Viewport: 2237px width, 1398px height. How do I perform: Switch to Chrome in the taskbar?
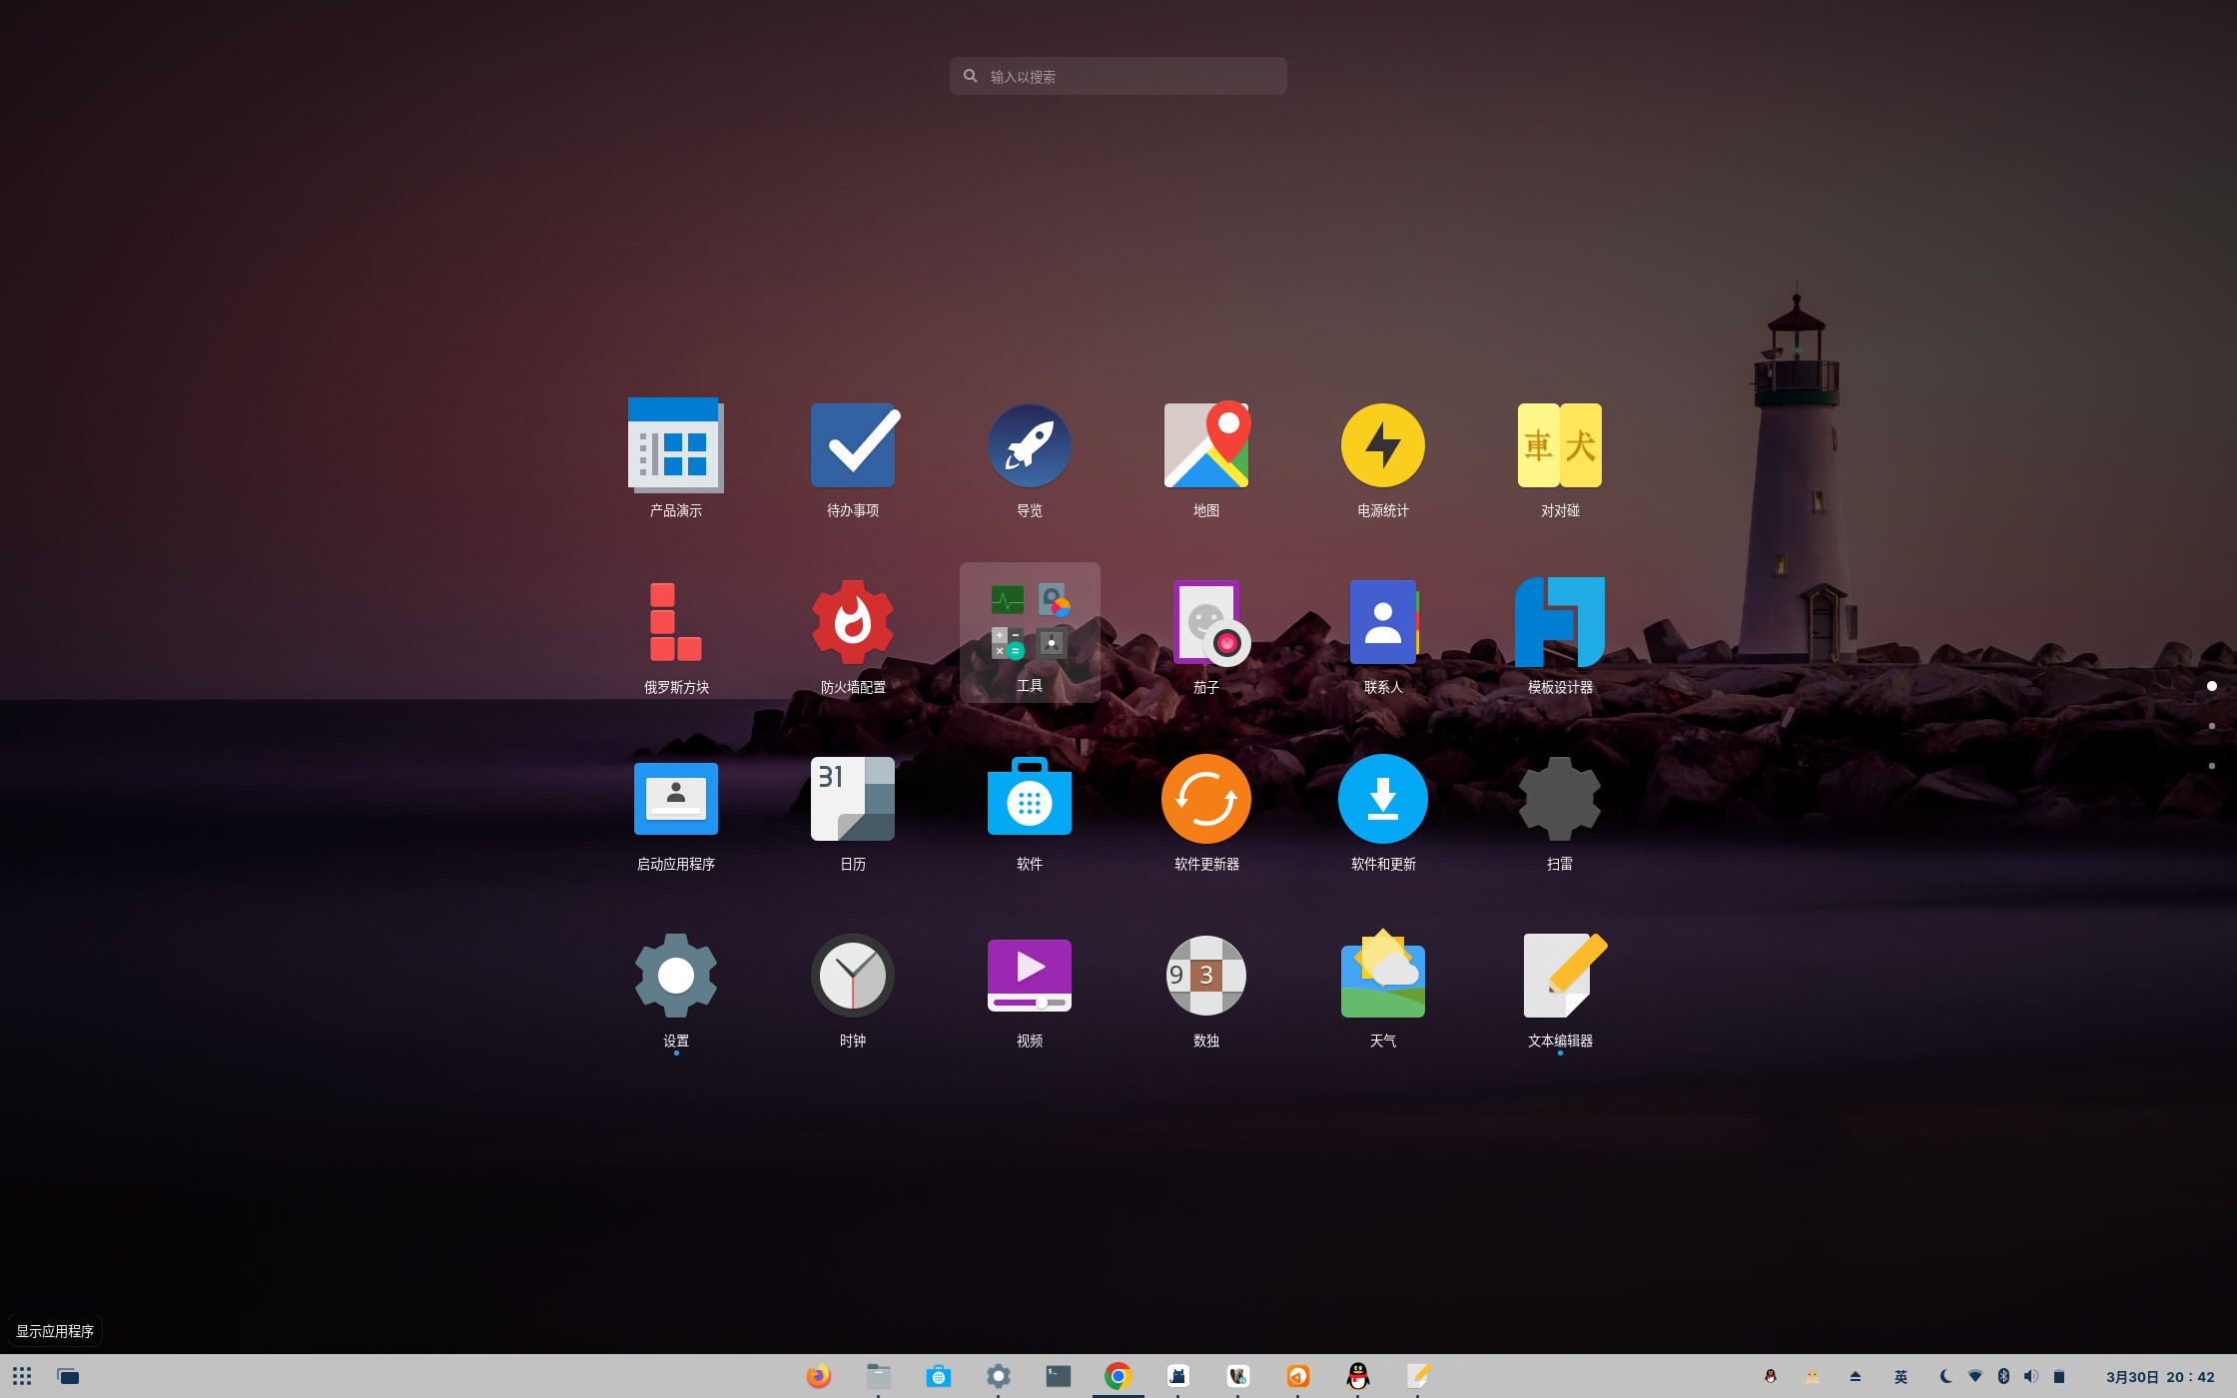click(x=1118, y=1376)
